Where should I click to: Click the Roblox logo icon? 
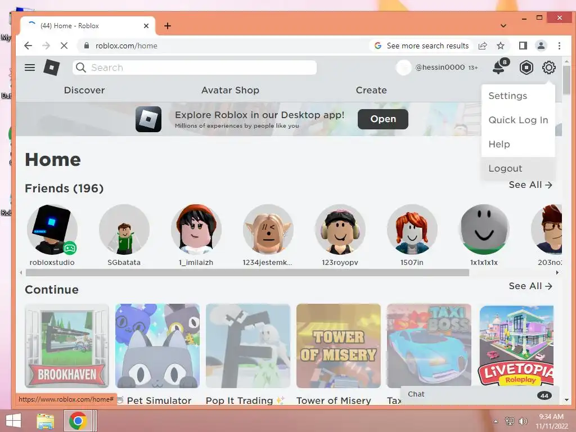point(51,67)
